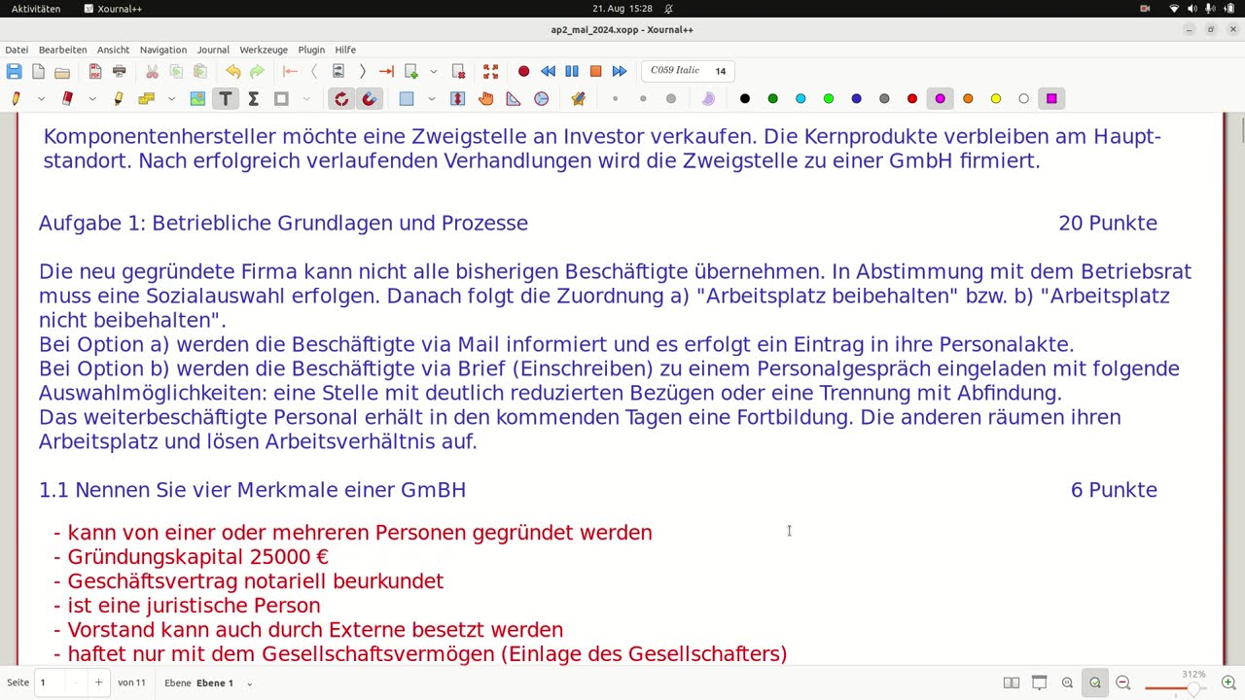Image resolution: width=1245 pixels, height=700 pixels.
Task: Insert an image with the Image tool
Action: point(197,98)
